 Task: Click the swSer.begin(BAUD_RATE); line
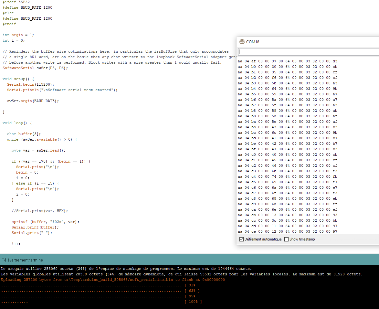coord(33,101)
